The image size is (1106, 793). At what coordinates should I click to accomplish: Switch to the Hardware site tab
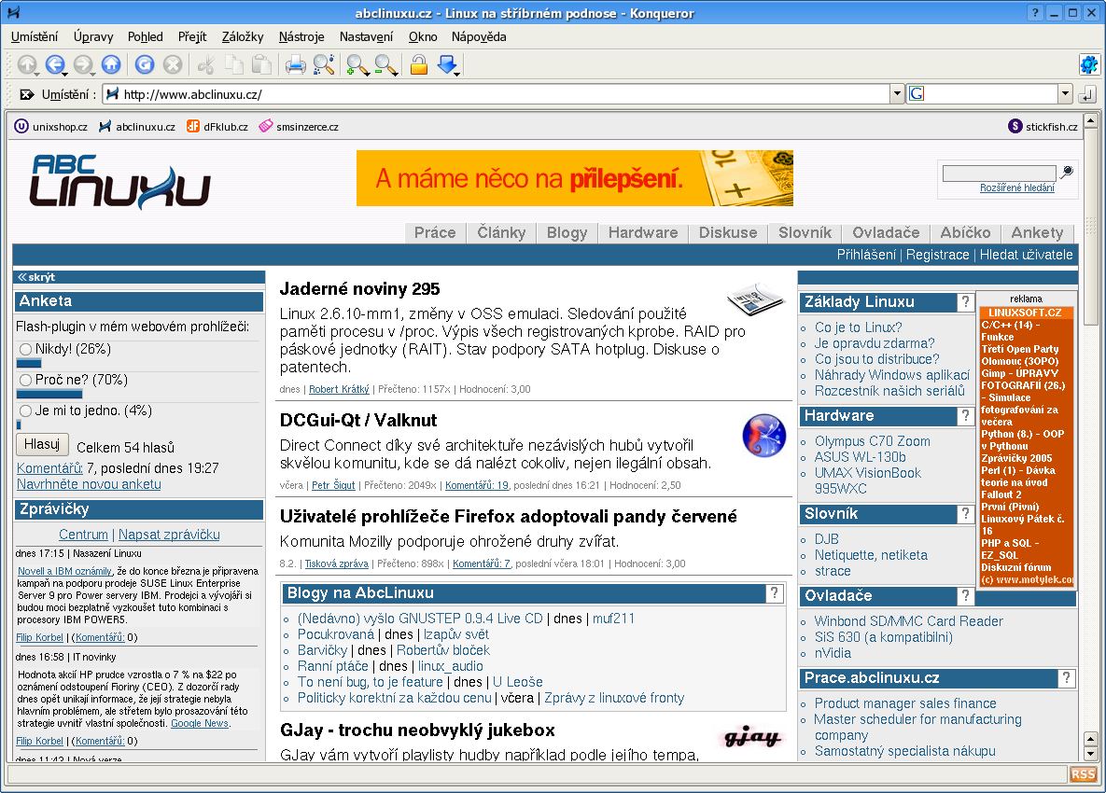643,232
